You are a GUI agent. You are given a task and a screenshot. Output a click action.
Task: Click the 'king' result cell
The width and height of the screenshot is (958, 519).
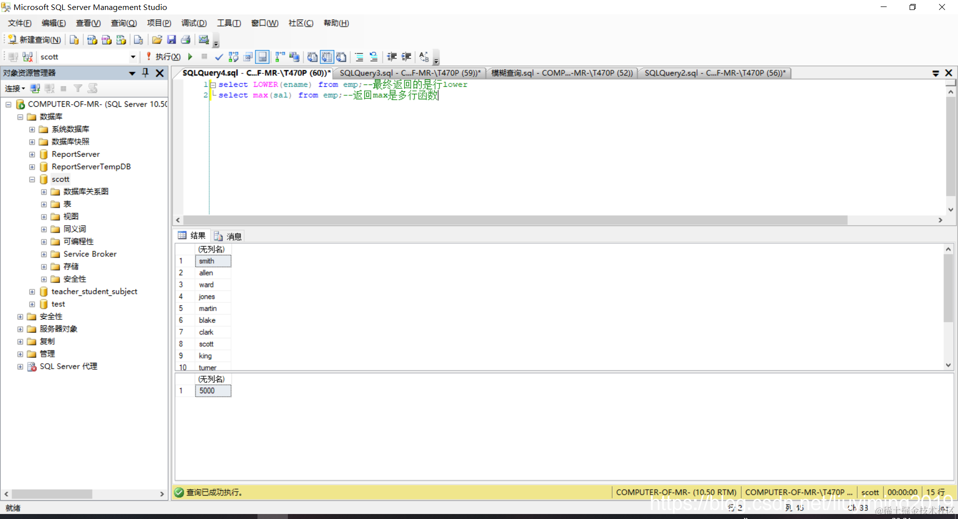pyautogui.click(x=213, y=356)
